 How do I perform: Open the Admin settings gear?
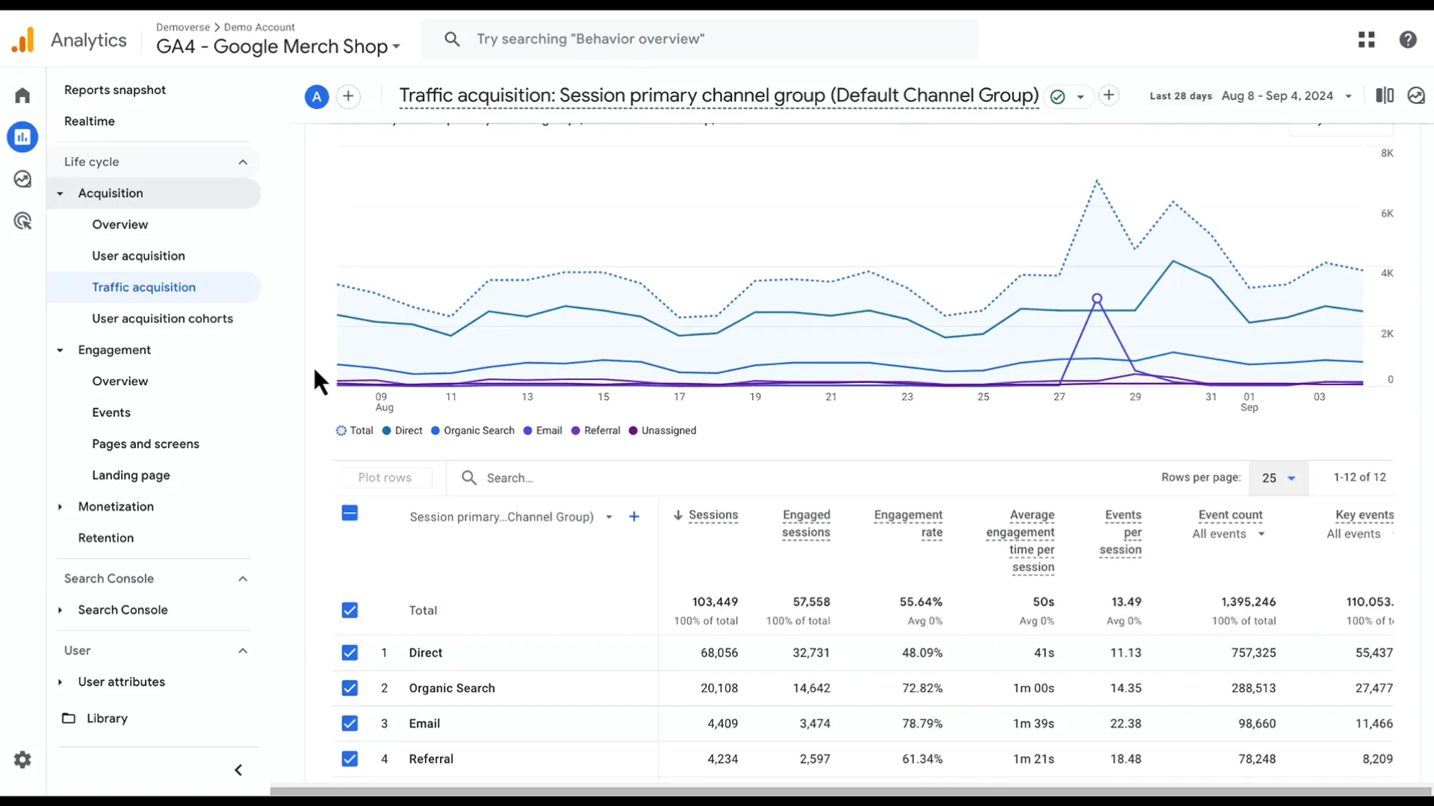[22, 759]
